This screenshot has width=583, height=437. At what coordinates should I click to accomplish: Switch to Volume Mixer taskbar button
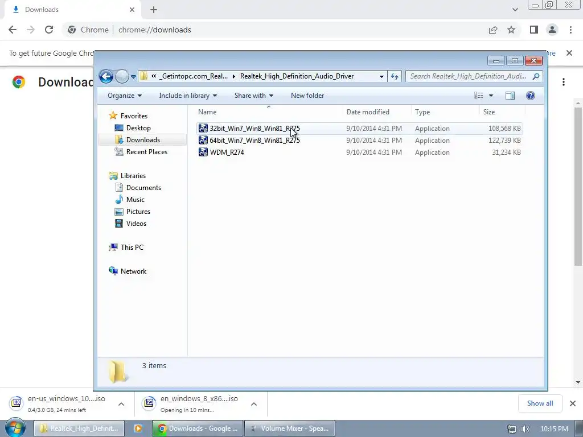[290, 428]
